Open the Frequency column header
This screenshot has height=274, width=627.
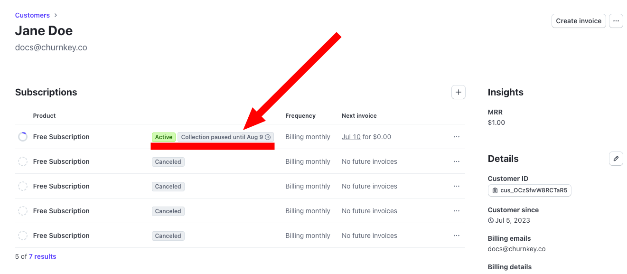[x=300, y=115]
